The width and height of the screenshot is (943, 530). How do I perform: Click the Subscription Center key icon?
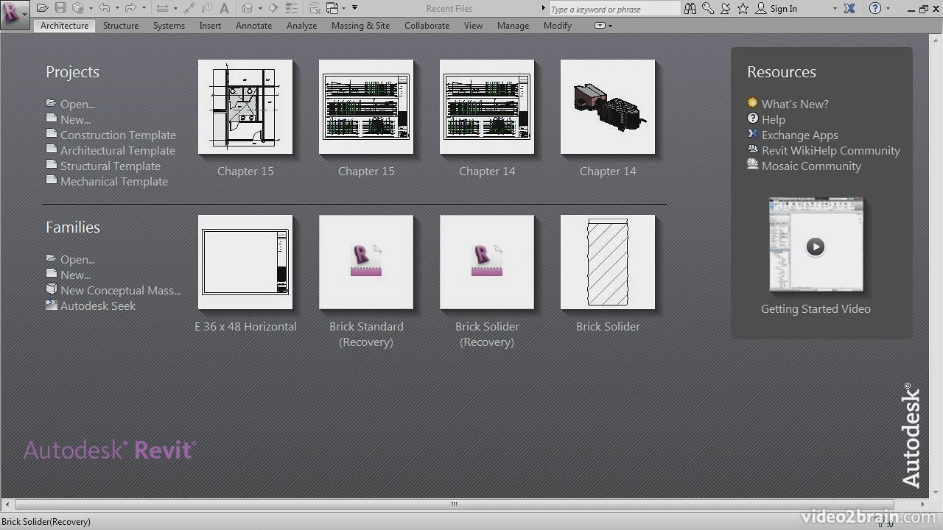(x=708, y=9)
